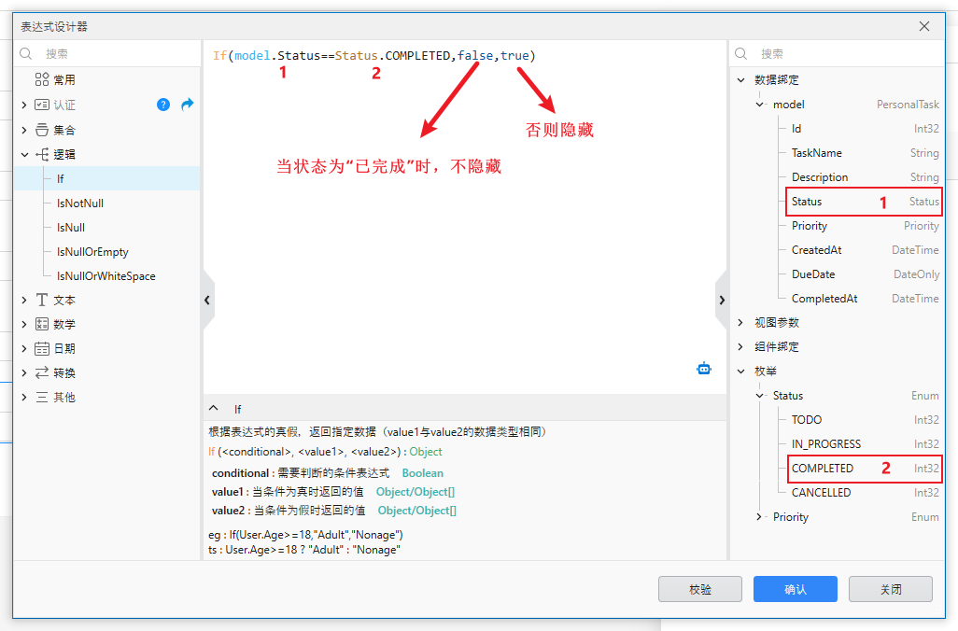Select the 数学 math category icon

coord(43,324)
